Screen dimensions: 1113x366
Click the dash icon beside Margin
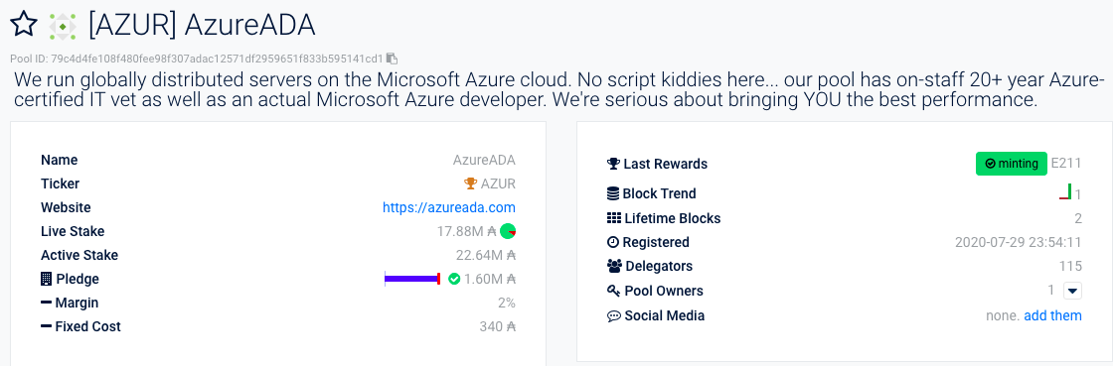pos(46,303)
